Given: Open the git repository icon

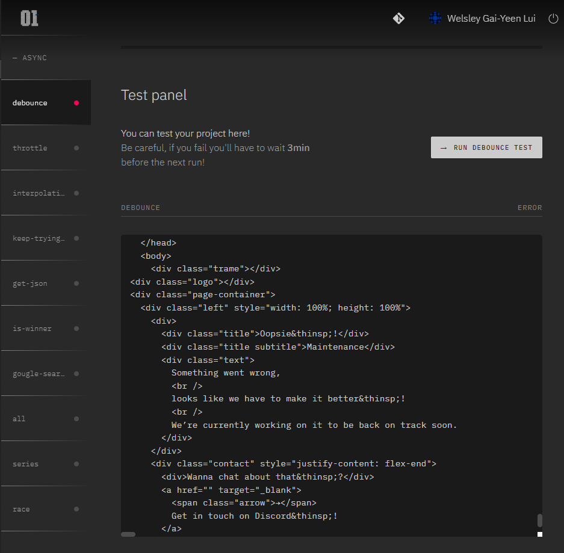Looking at the screenshot, I should 398,18.
